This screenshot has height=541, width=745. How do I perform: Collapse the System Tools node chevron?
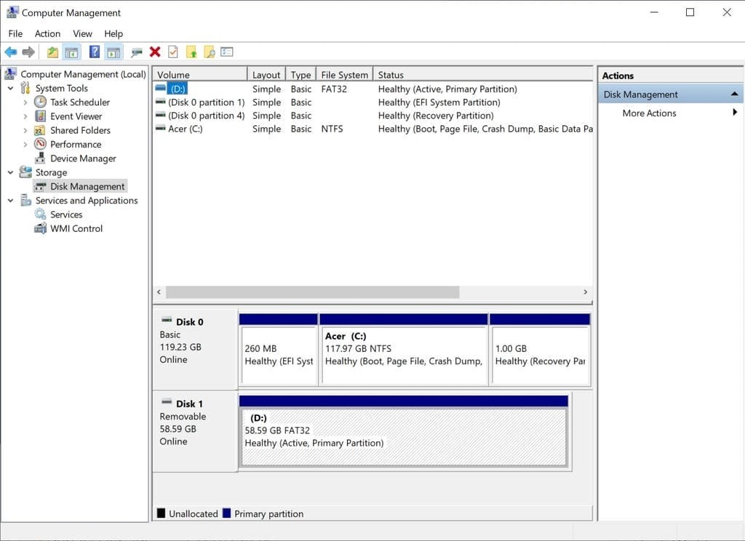[x=10, y=88]
